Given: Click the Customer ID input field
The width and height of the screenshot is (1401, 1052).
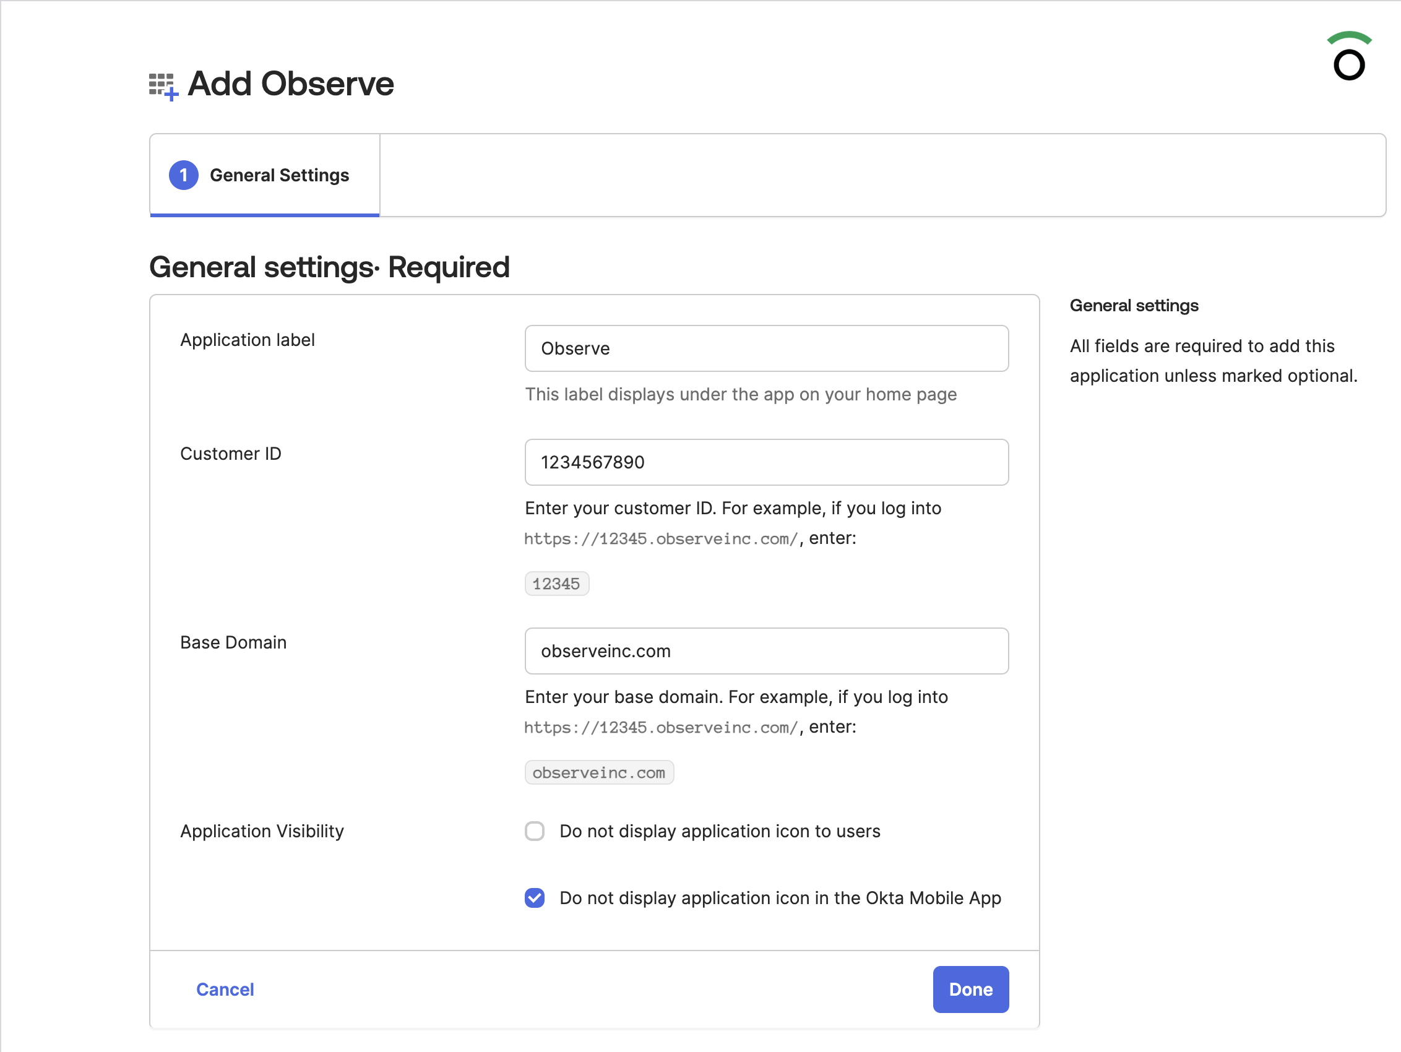Looking at the screenshot, I should coord(766,462).
